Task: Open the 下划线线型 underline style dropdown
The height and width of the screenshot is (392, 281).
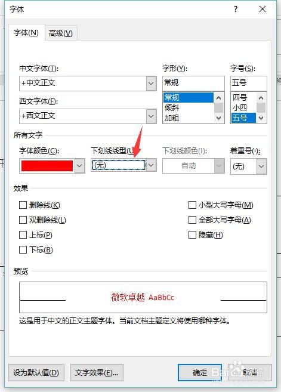Action: pos(152,165)
